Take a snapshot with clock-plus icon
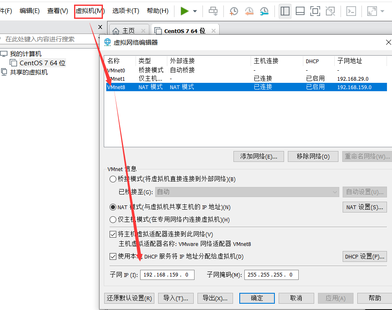 (x=234, y=11)
